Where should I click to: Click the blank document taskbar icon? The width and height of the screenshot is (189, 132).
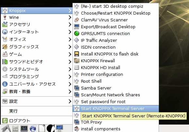tap(42, 128)
